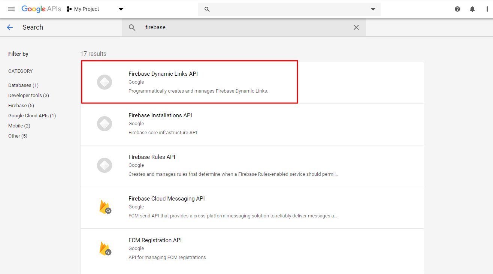The width and height of the screenshot is (493, 274).
Task: Click the Firebase Installations API icon
Action: pos(105,124)
